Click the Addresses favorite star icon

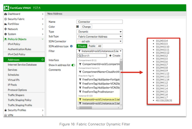(x=42, y=60)
